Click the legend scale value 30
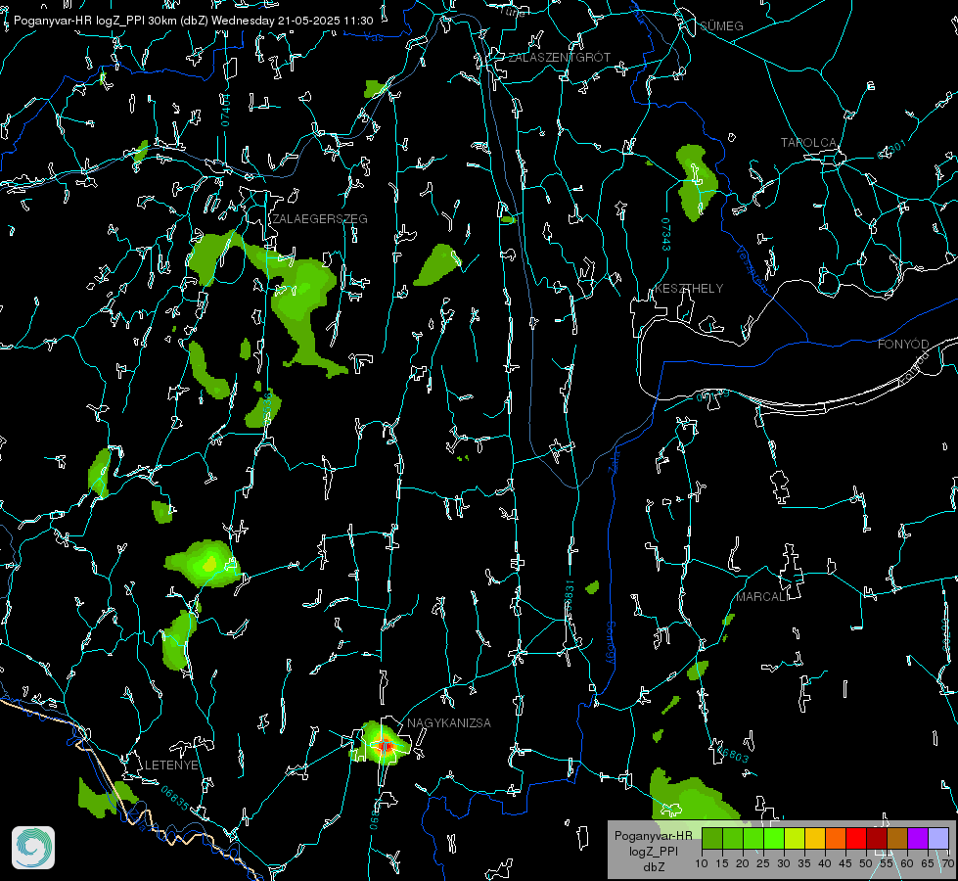958x881 pixels. (x=784, y=864)
